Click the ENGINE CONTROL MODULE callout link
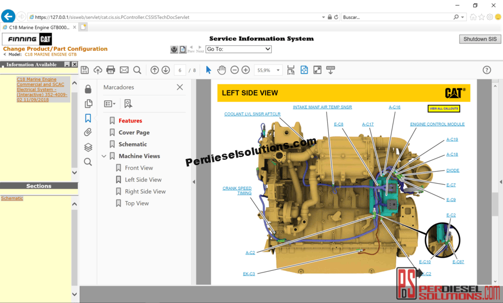Viewport: 503px width, 303px height. 437,124
